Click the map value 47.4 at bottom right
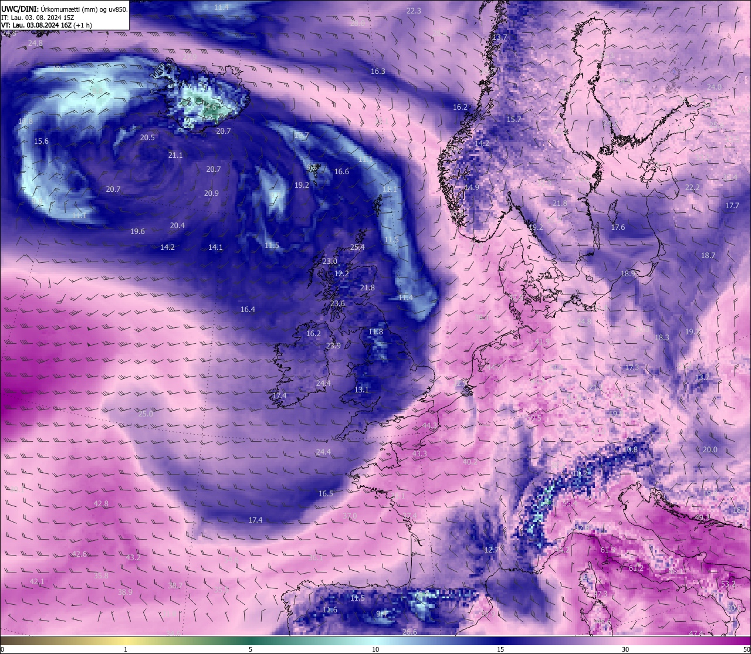Image resolution: width=751 pixels, height=654 pixels. pos(696,634)
